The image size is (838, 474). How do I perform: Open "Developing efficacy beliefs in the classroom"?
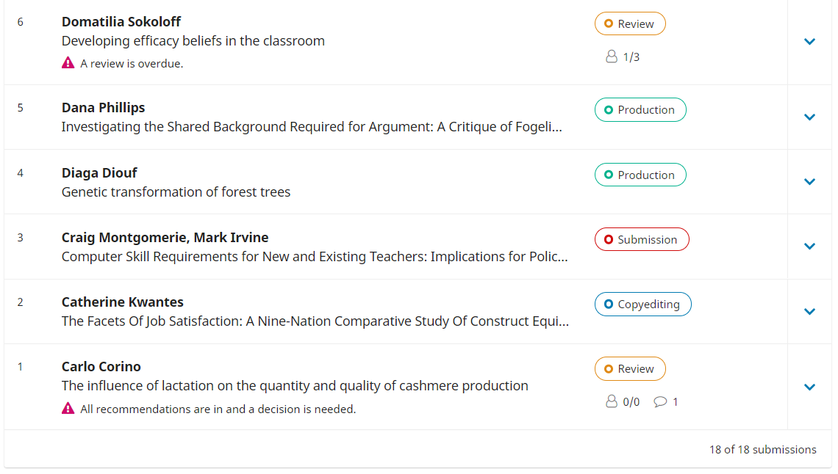[x=193, y=41]
